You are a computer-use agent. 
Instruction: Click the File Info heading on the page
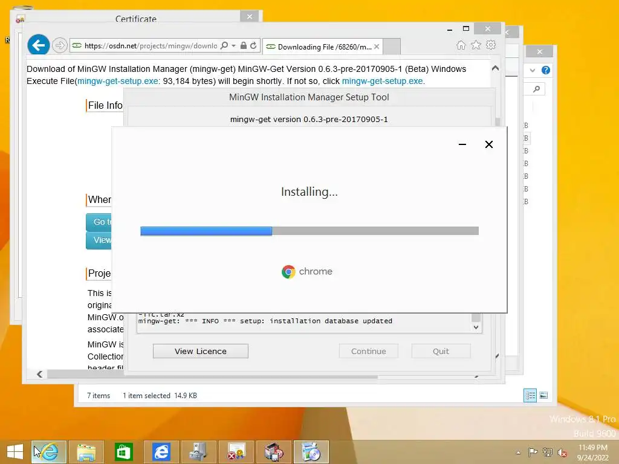105,105
